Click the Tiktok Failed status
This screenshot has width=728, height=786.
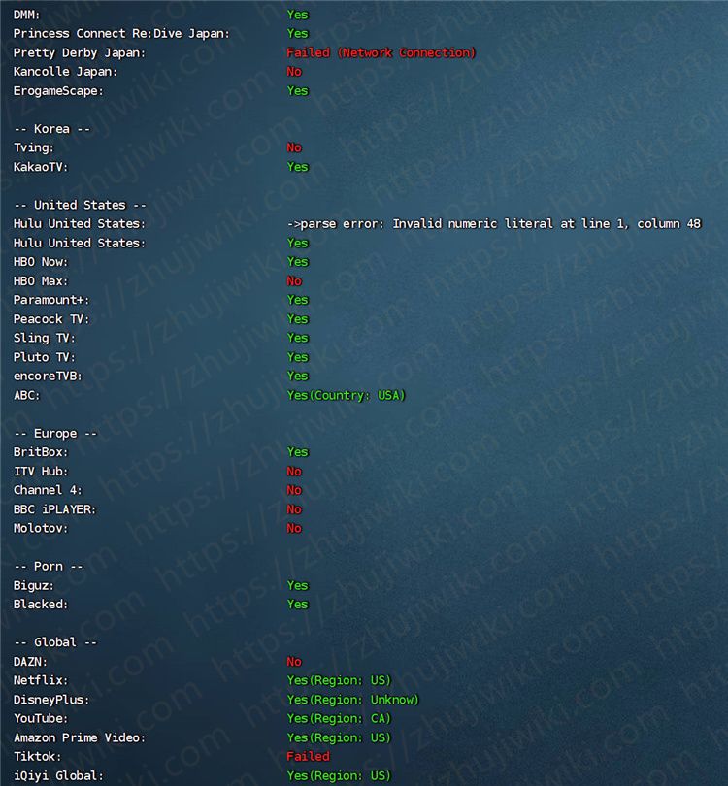(308, 756)
